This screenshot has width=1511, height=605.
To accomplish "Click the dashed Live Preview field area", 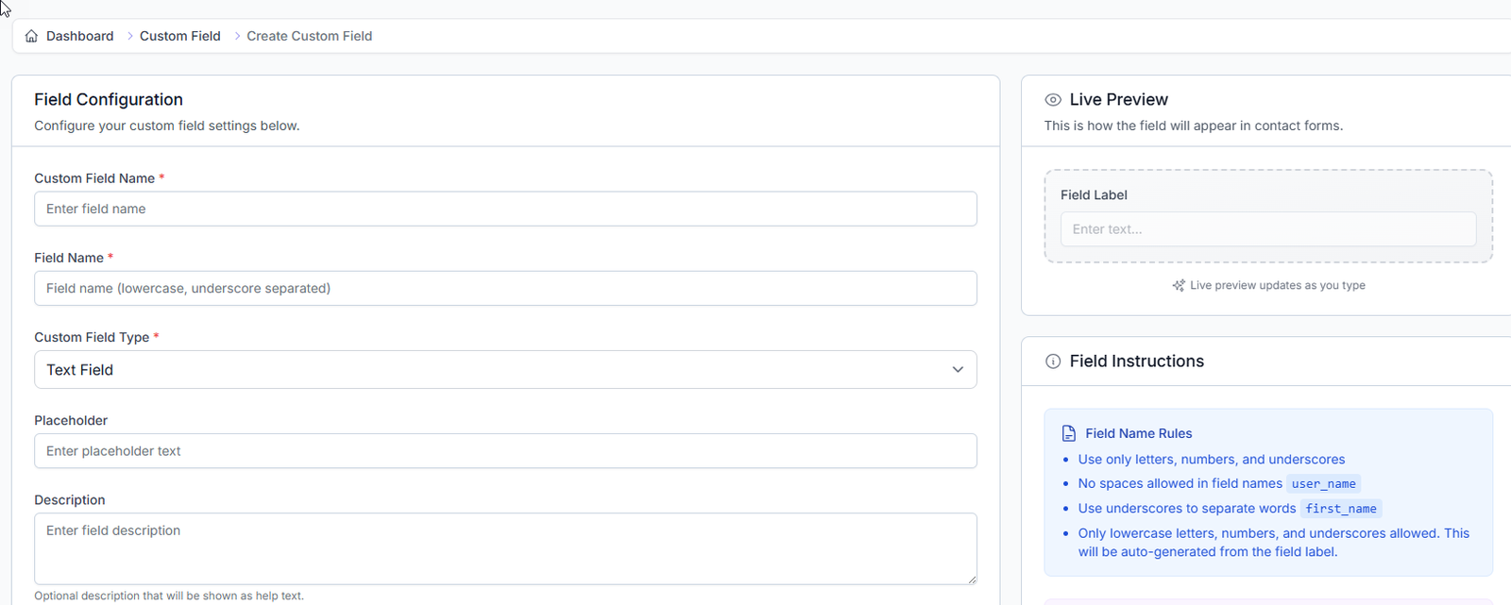I will (x=1267, y=217).
